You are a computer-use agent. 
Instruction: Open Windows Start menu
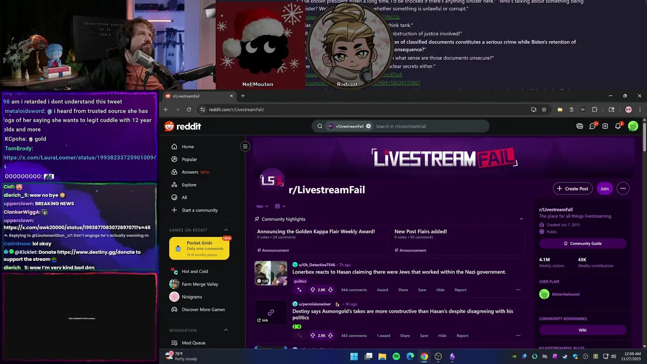tap(354, 356)
